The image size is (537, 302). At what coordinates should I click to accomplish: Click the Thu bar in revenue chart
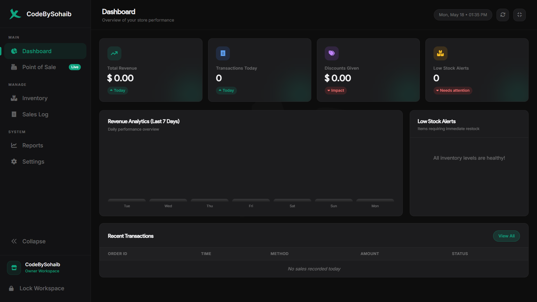tap(209, 200)
